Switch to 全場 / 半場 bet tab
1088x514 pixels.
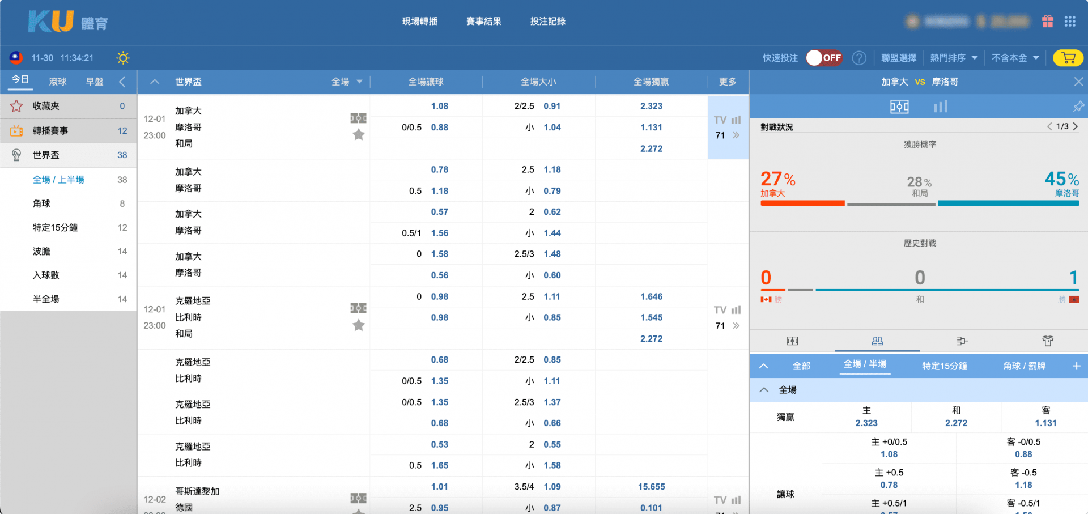click(865, 364)
